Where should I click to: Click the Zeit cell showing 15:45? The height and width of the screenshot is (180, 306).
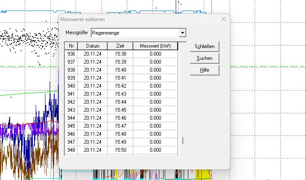click(120, 110)
